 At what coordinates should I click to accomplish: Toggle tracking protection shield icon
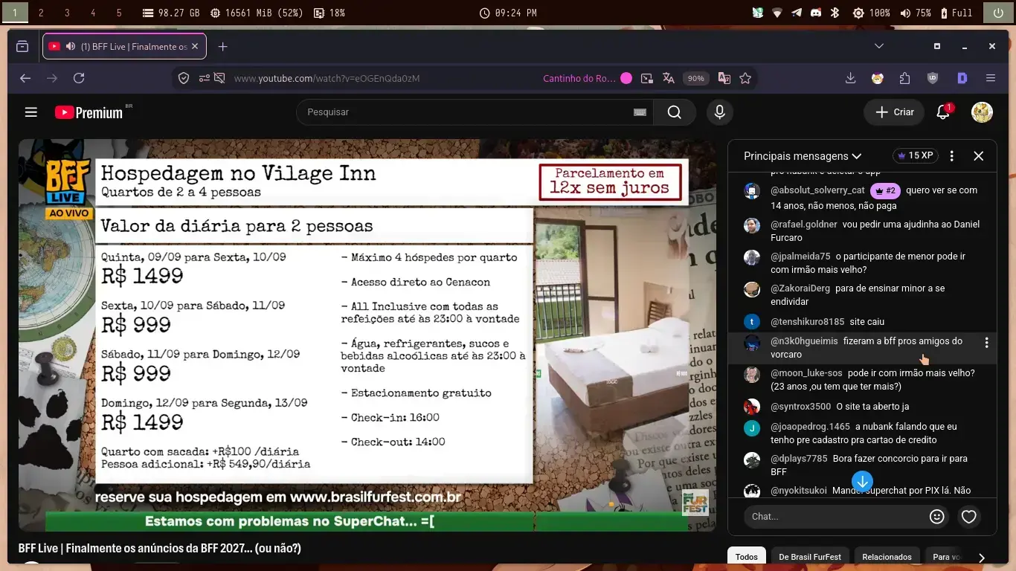[x=184, y=78]
